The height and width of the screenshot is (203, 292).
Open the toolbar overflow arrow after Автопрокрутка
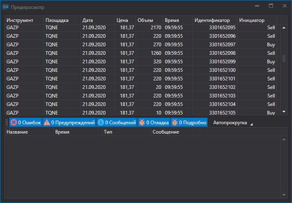(251, 124)
